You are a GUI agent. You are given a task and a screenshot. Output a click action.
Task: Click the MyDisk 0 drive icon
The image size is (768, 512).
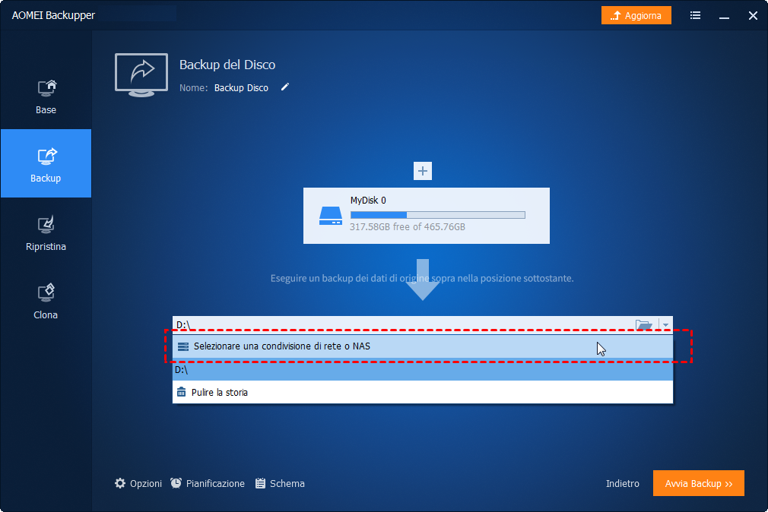pos(331,216)
